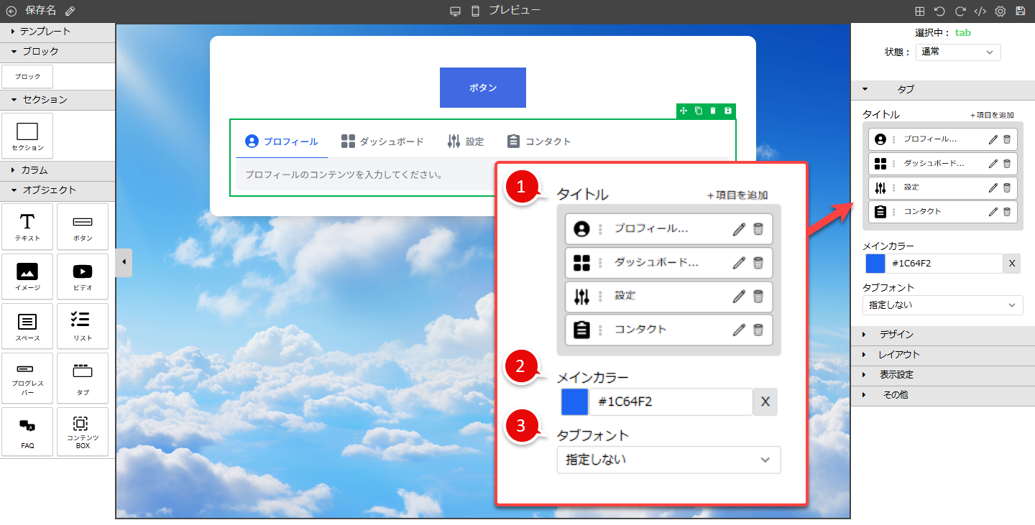Expand the テンプレート section in left sidebar
1035x525 pixels.
(45, 32)
